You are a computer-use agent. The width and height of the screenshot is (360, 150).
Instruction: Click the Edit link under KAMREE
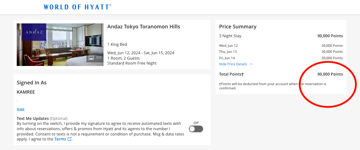(21, 110)
